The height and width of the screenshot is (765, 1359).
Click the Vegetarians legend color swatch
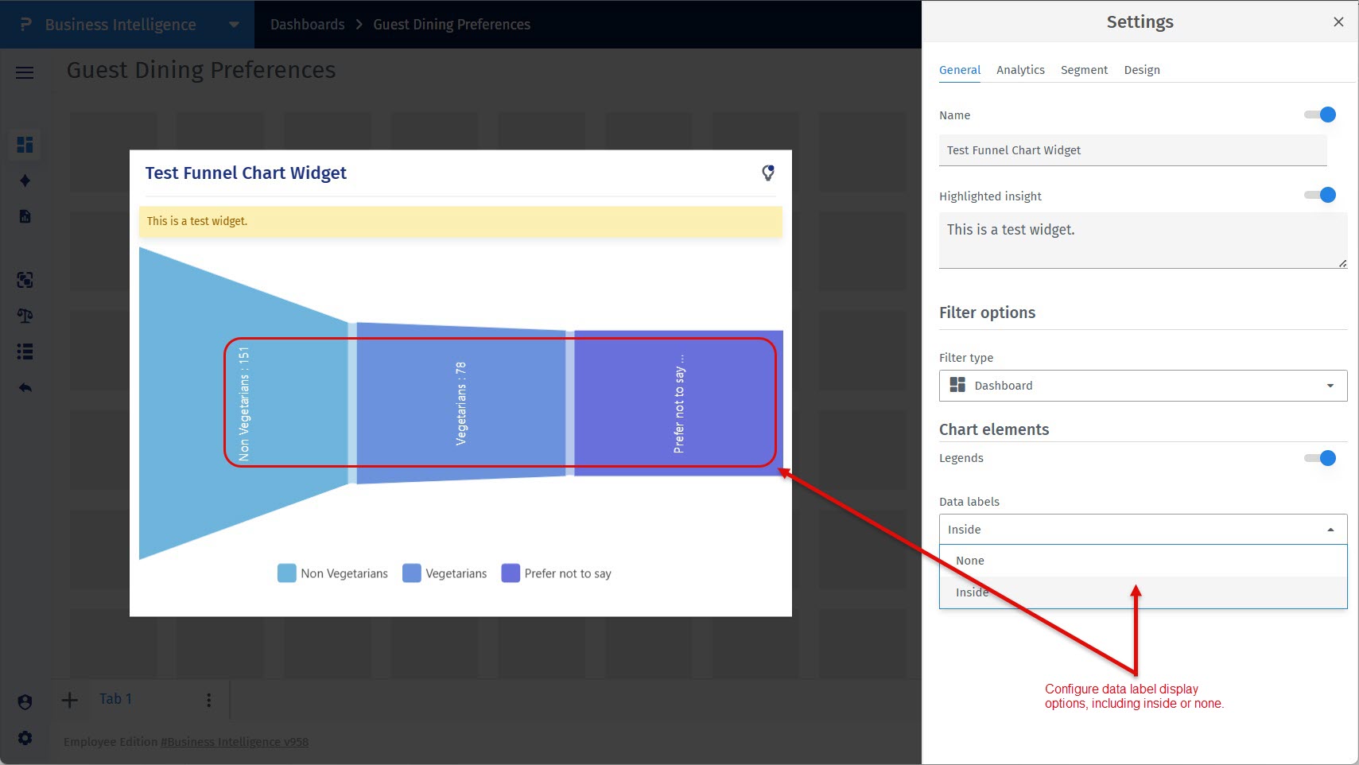(411, 573)
